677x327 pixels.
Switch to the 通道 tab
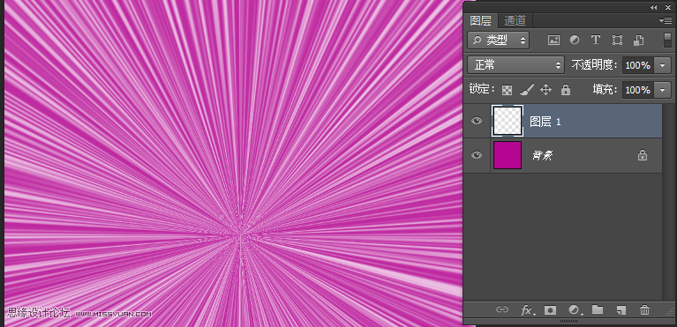[x=515, y=20]
